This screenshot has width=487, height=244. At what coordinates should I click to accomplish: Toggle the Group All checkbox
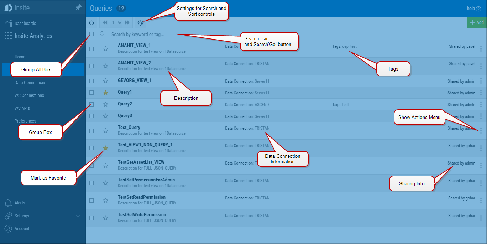91,34
